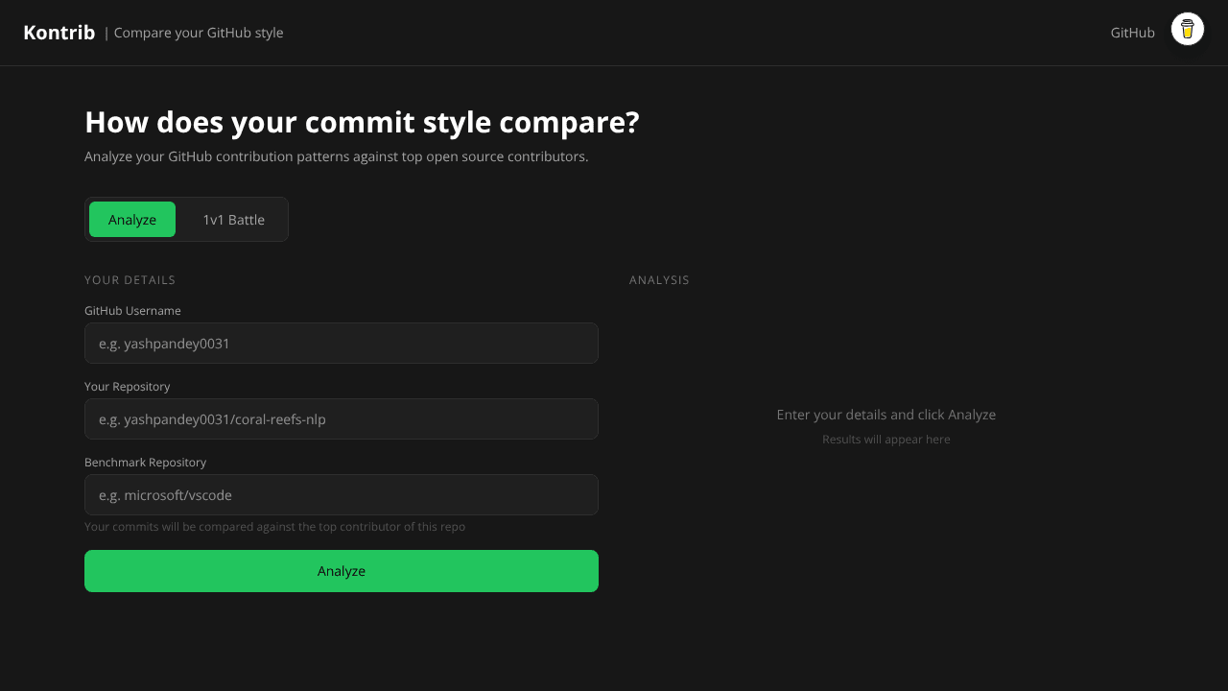The image size is (1228, 691).
Task: Click the "Compare your GitHub style" tagline
Action: coord(199,33)
